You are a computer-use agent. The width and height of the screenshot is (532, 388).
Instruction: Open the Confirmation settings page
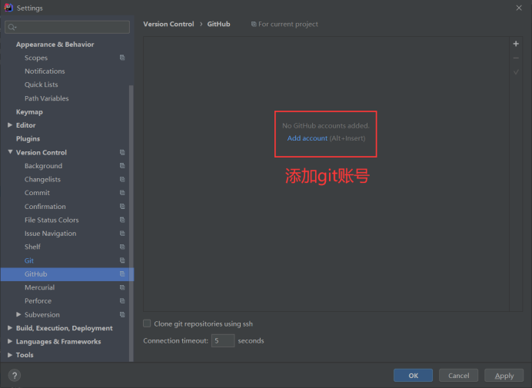pyautogui.click(x=45, y=206)
